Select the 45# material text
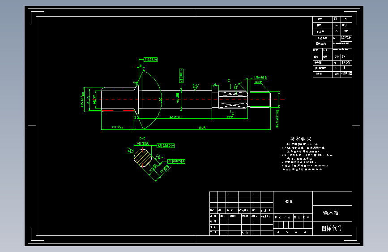 289,202
